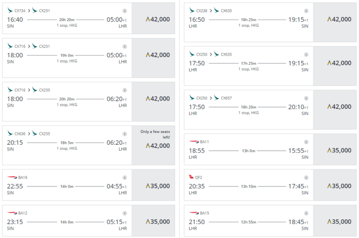
Task: Select 42,000 fare for CX250 CX657
Action: 335,110
